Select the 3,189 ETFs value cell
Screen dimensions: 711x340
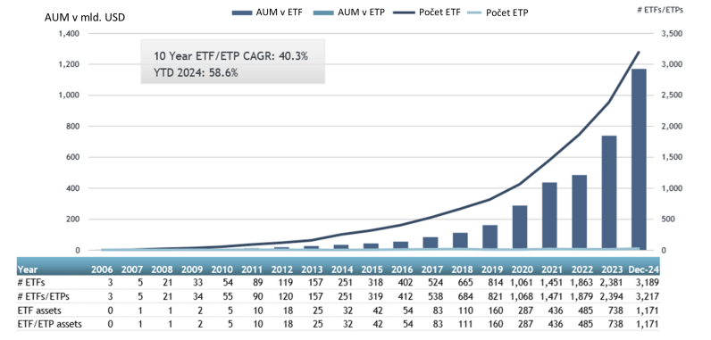click(x=647, y=283)
